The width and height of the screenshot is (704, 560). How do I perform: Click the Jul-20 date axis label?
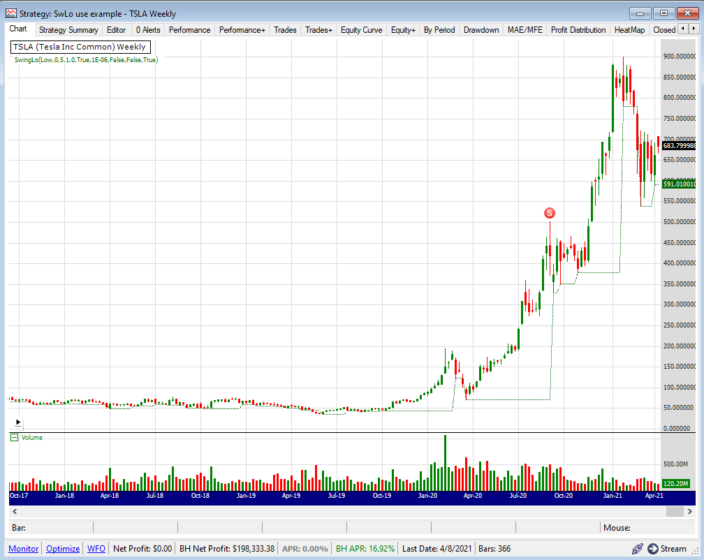point(518,495)
